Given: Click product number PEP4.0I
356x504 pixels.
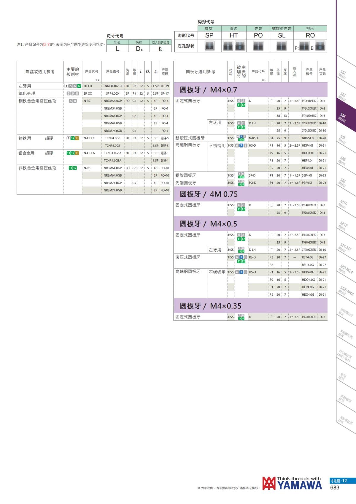Looking at the screenshot, I should (307, 183).
